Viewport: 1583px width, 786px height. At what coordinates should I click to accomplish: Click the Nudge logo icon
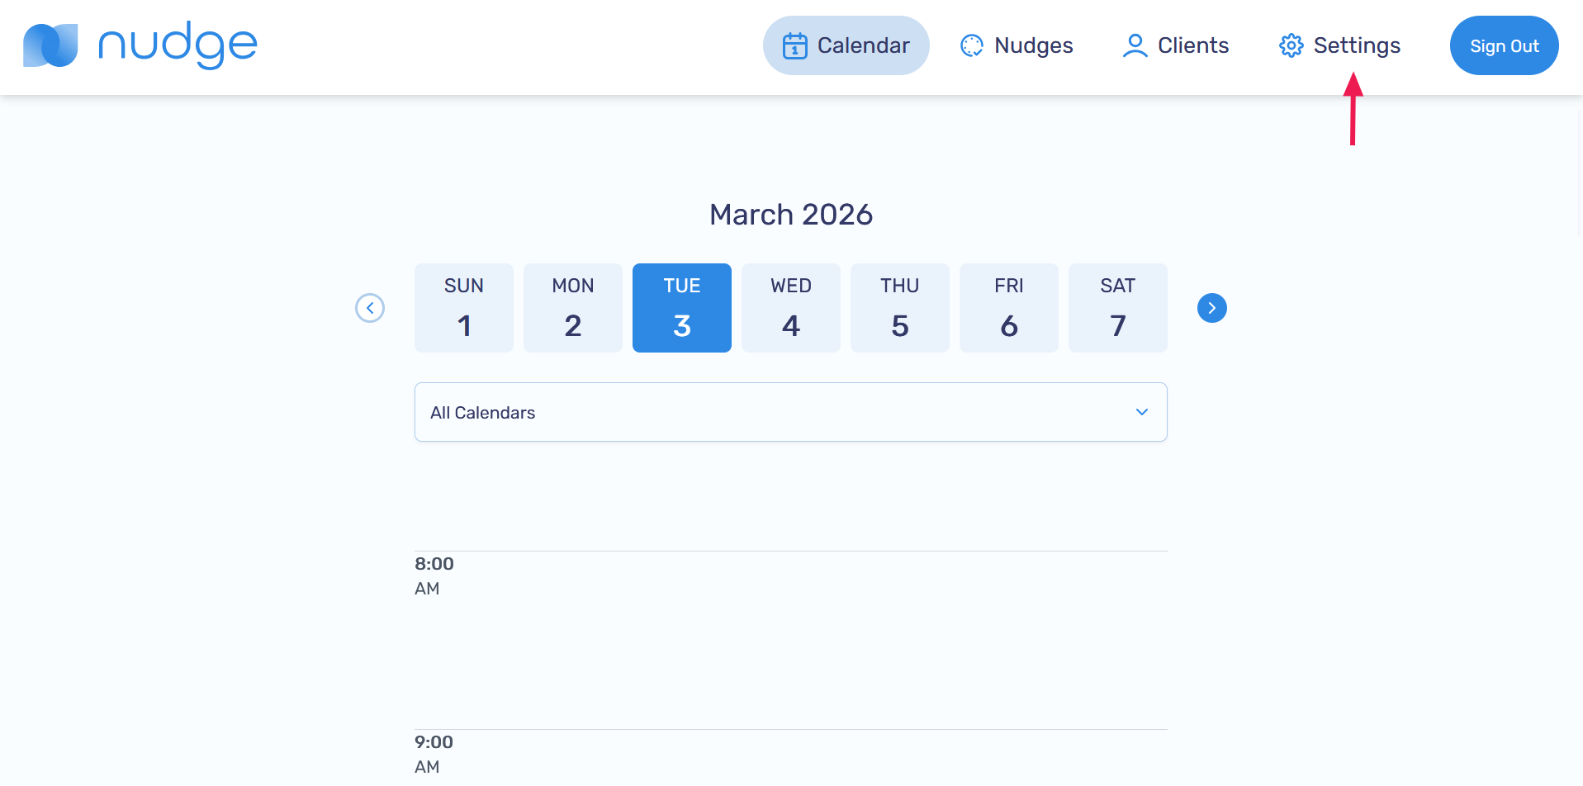pos(49,45)
